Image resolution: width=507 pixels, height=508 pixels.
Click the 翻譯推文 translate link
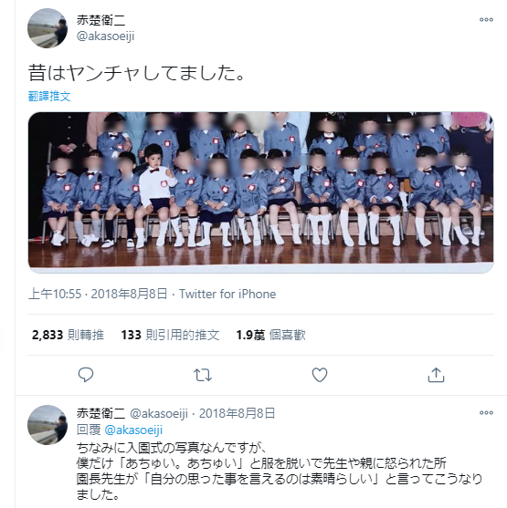pos(49,97)
